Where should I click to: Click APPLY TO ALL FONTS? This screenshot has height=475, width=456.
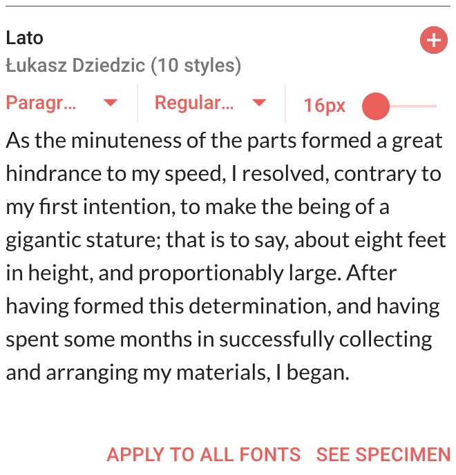[x=203, y=455]
